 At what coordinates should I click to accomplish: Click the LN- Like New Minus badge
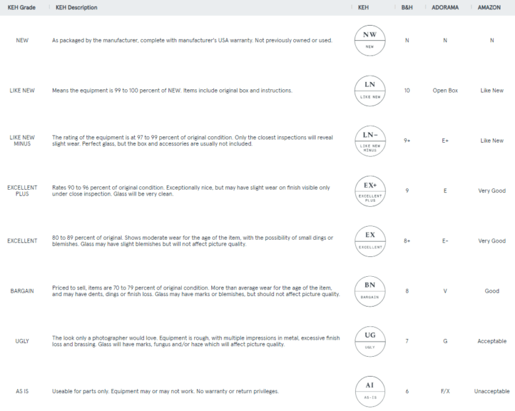[x=370, y=141]
